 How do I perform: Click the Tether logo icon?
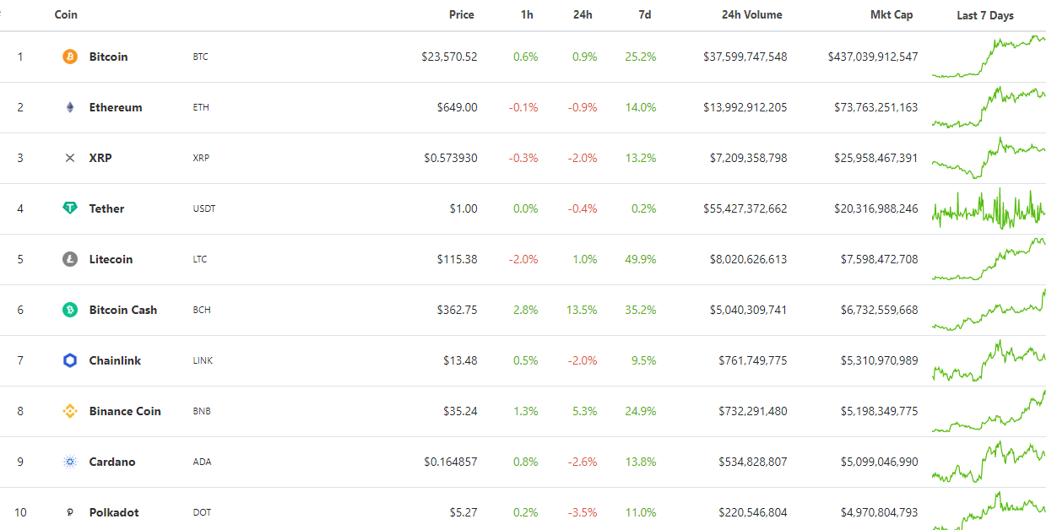(70, 208)
